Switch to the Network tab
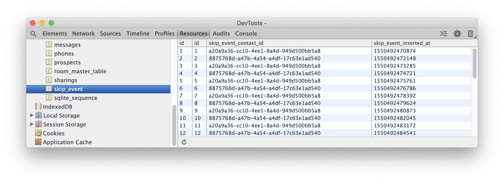 tap(83, 34)
